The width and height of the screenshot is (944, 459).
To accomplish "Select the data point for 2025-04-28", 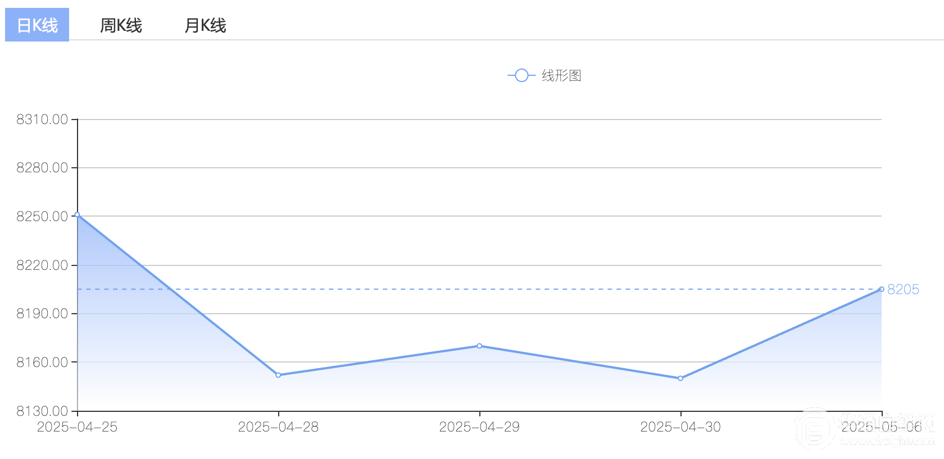I will point(278,375).
